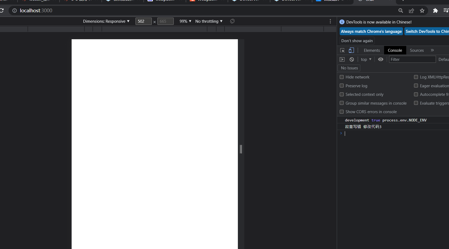Screen dimensions: 449x249
Task: Switch to the Sources tab
Action: pos(417,50)
